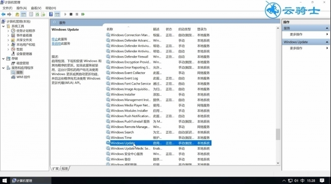
Task: Click the Export list toolbar icon
Action: point(43,14)
